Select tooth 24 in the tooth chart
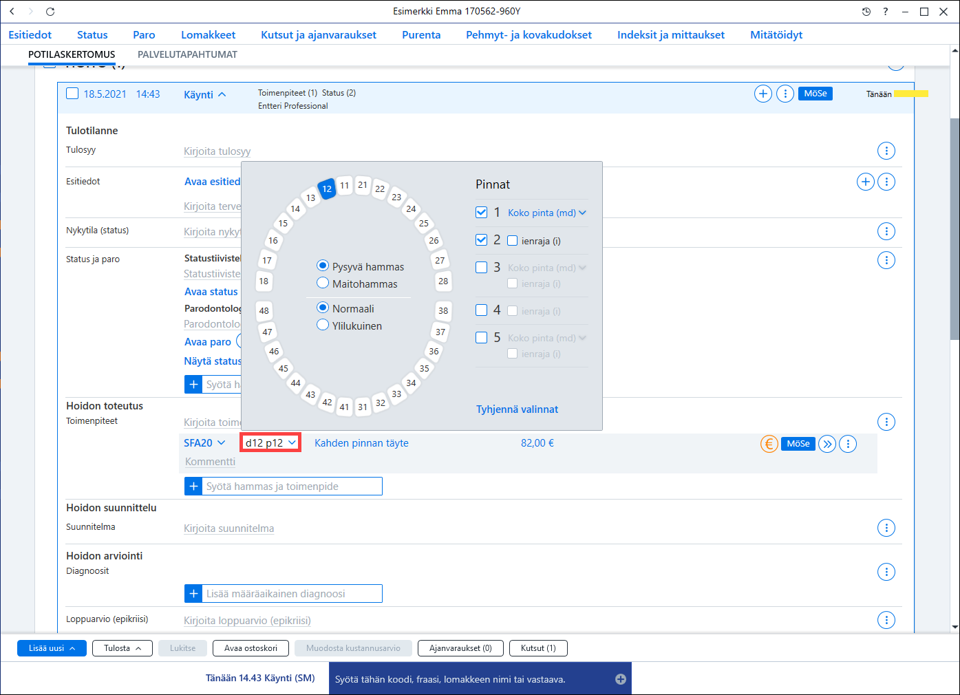 pyautogui.click(x=411, y=208)
